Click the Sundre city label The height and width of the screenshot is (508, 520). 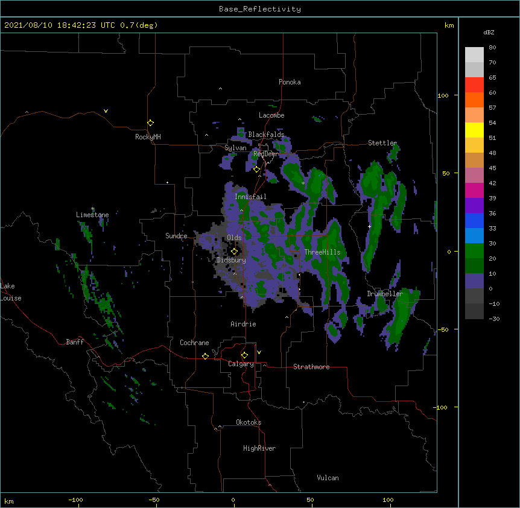(x=176, y=236)
